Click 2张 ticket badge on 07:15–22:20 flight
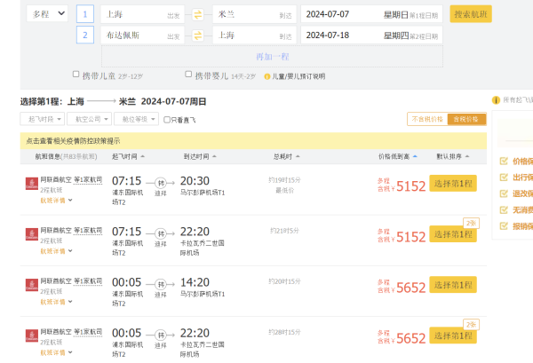The width and height of the screenshot is (533, 363). 471,223
